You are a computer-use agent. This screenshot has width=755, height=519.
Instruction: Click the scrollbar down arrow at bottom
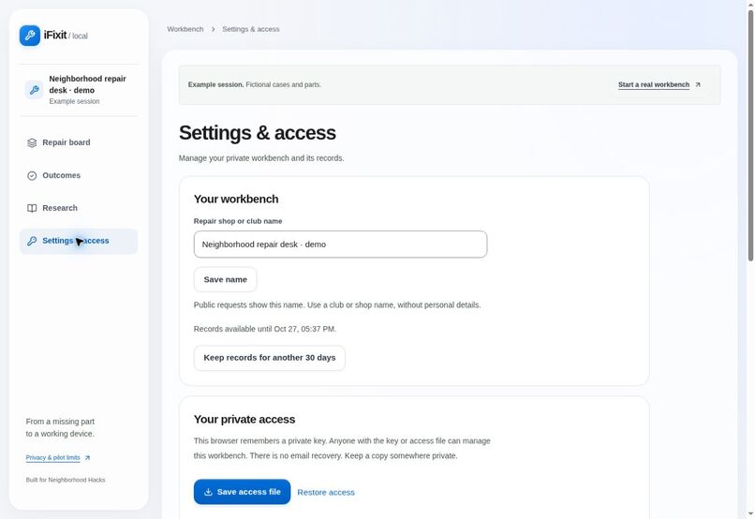click(750, 514)
